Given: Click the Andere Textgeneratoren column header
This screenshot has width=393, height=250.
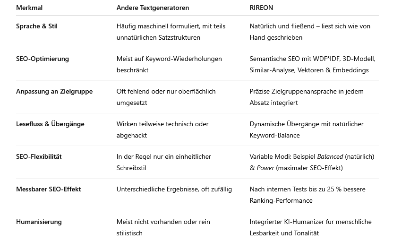Looking at the screenshot, I should (153, 8).
